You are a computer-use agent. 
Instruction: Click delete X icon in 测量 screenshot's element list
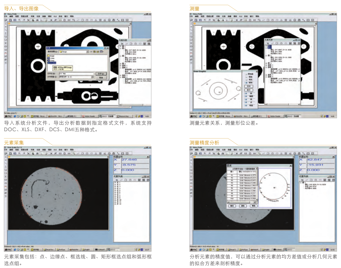pyautogui.click(x=268, y=44)
